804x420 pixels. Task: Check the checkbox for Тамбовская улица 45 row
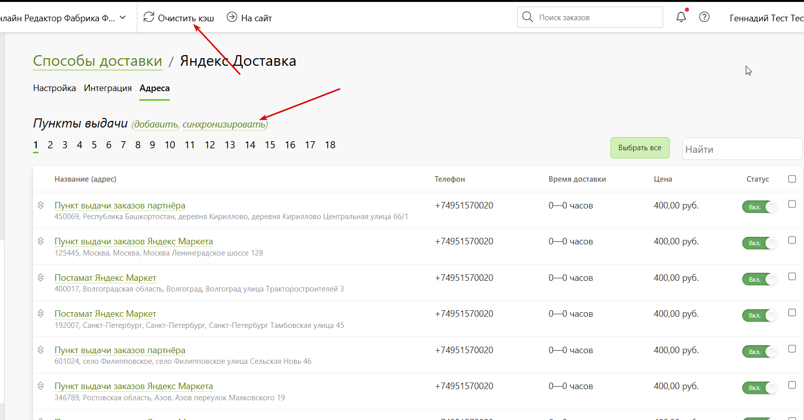792,313
